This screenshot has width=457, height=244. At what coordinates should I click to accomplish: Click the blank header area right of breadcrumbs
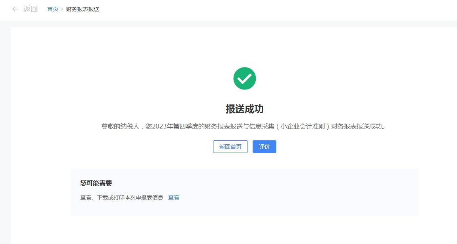point(277,9)
